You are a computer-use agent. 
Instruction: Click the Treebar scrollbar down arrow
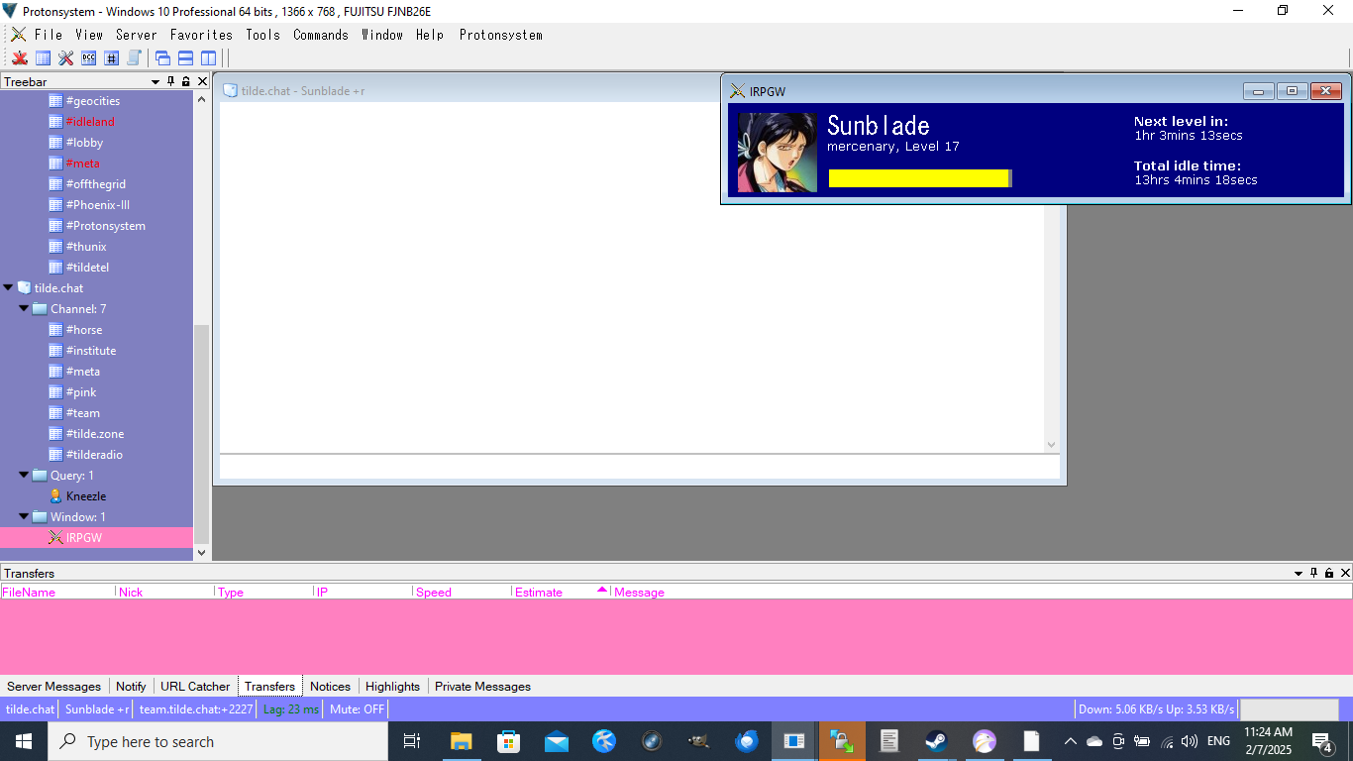coord(202,552)
